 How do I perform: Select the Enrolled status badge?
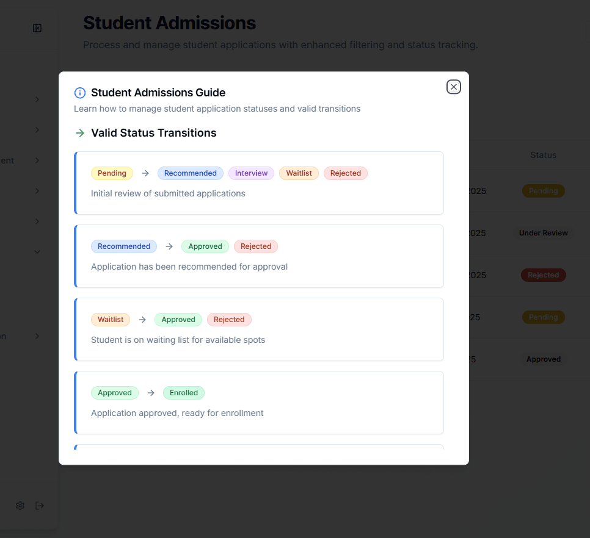click(184, 393)
